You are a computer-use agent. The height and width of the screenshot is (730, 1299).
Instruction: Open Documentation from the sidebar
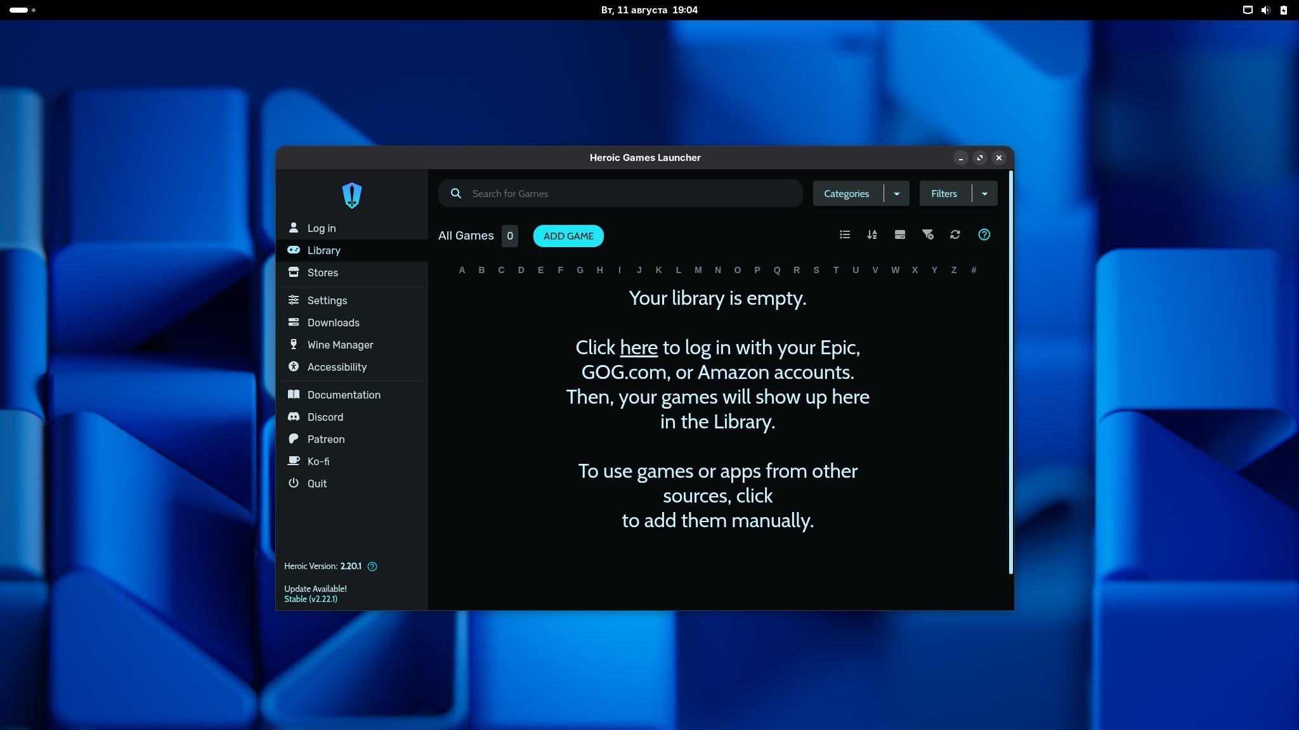pos(352,395)
